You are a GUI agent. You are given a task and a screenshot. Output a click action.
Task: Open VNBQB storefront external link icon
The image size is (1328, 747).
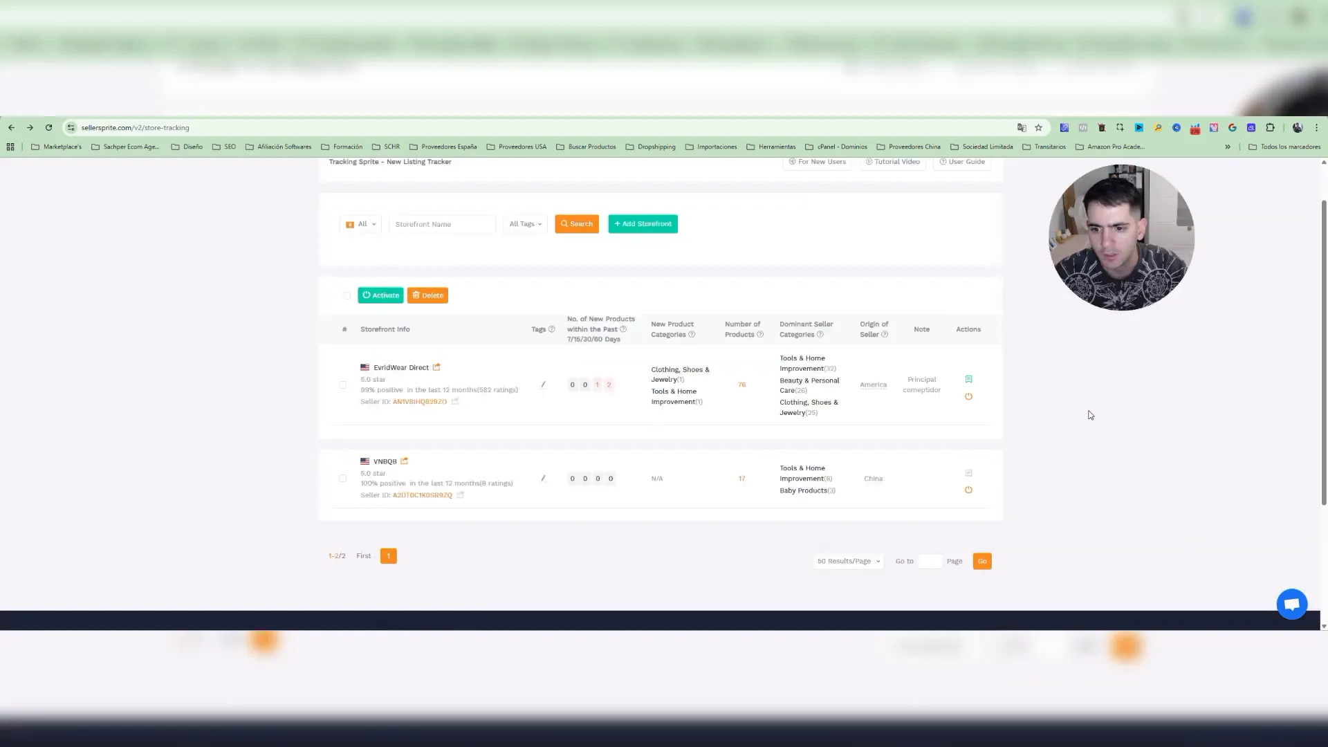405,461
